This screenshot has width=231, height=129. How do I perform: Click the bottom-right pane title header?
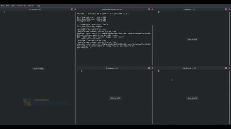(x=189, y=68)
